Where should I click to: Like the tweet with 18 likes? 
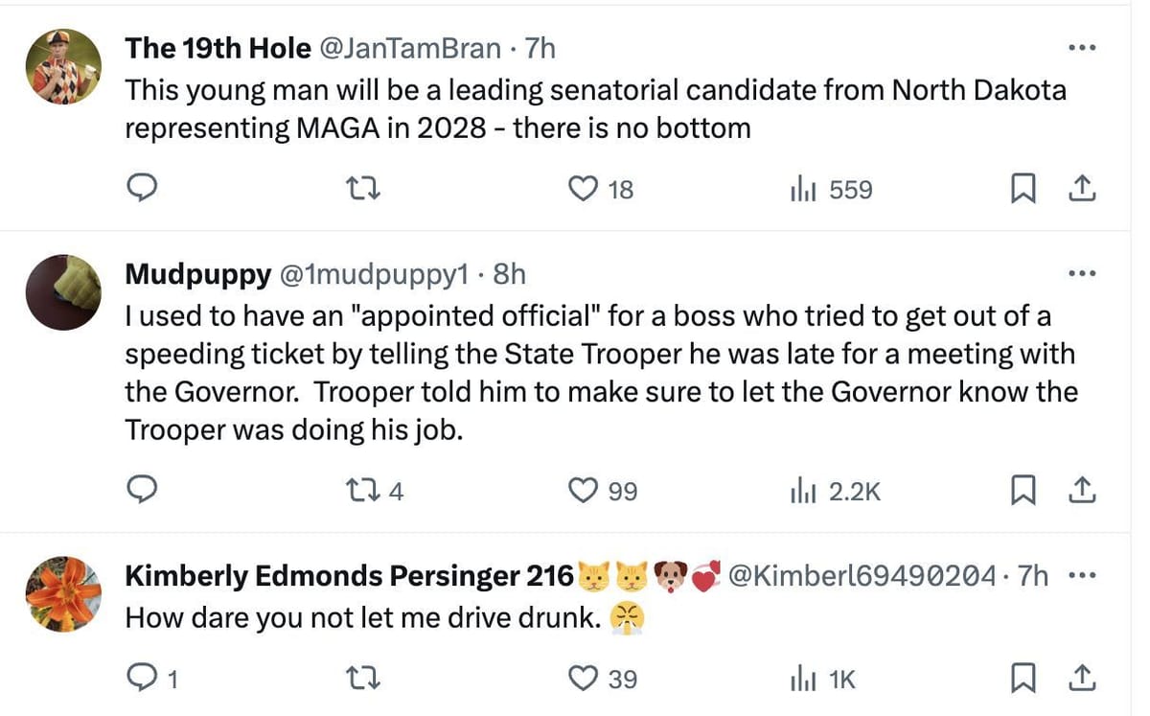584,190
